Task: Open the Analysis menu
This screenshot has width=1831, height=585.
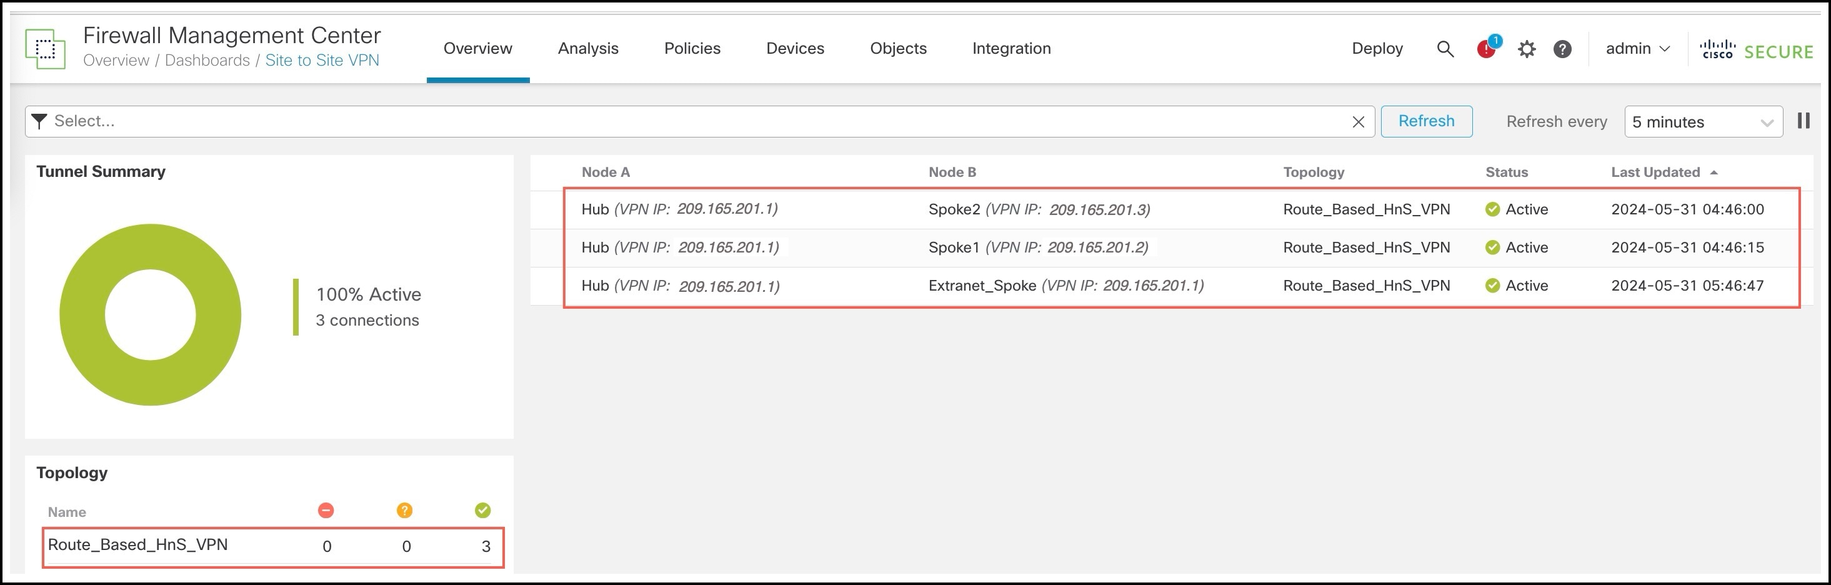Action: tap(588, 48)
